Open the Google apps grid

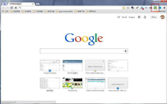click(139, 17)
